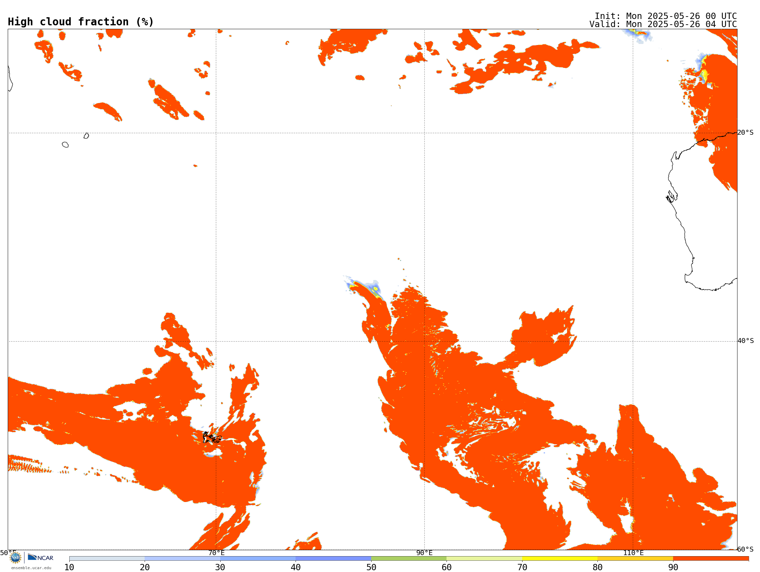Click the 90°E longitude label

(x=424, y=553)
